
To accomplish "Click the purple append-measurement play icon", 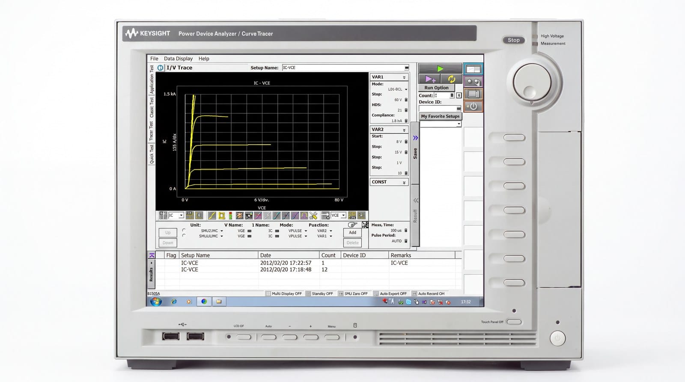I will [x=430, y=79].
